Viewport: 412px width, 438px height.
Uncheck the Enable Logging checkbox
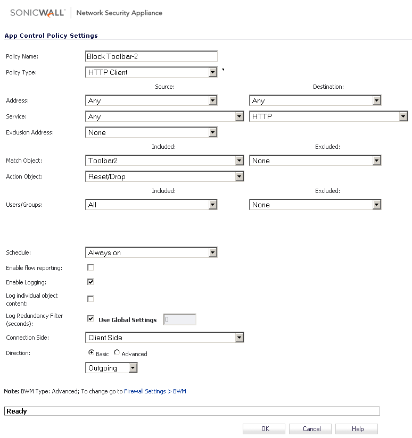pos(90,282)
